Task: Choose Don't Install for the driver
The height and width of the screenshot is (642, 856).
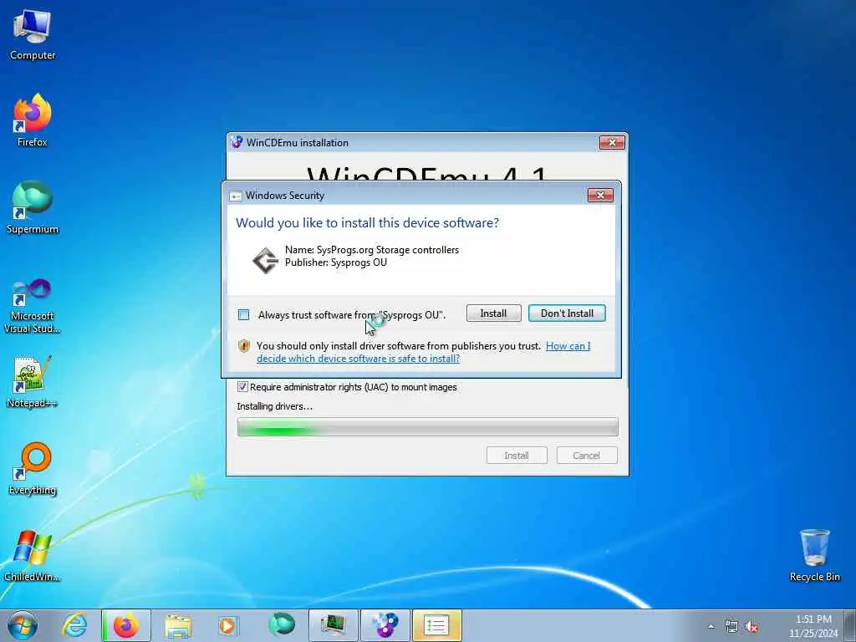Action: [567, 313]
